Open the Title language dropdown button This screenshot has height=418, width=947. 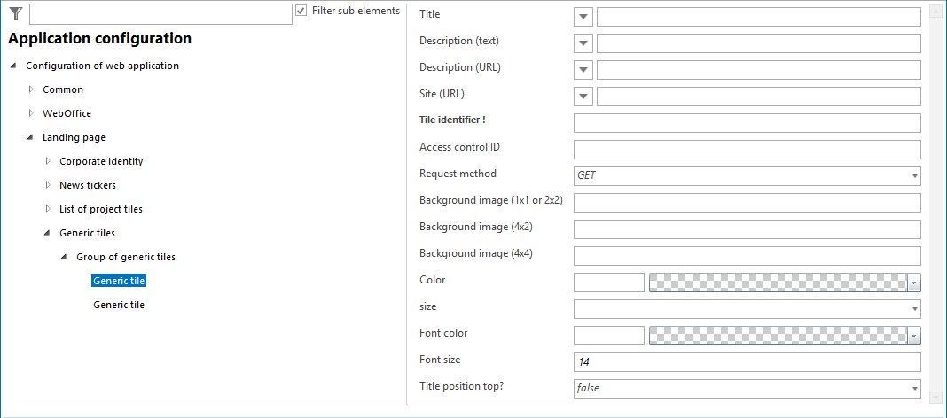(x=583, y=17)
